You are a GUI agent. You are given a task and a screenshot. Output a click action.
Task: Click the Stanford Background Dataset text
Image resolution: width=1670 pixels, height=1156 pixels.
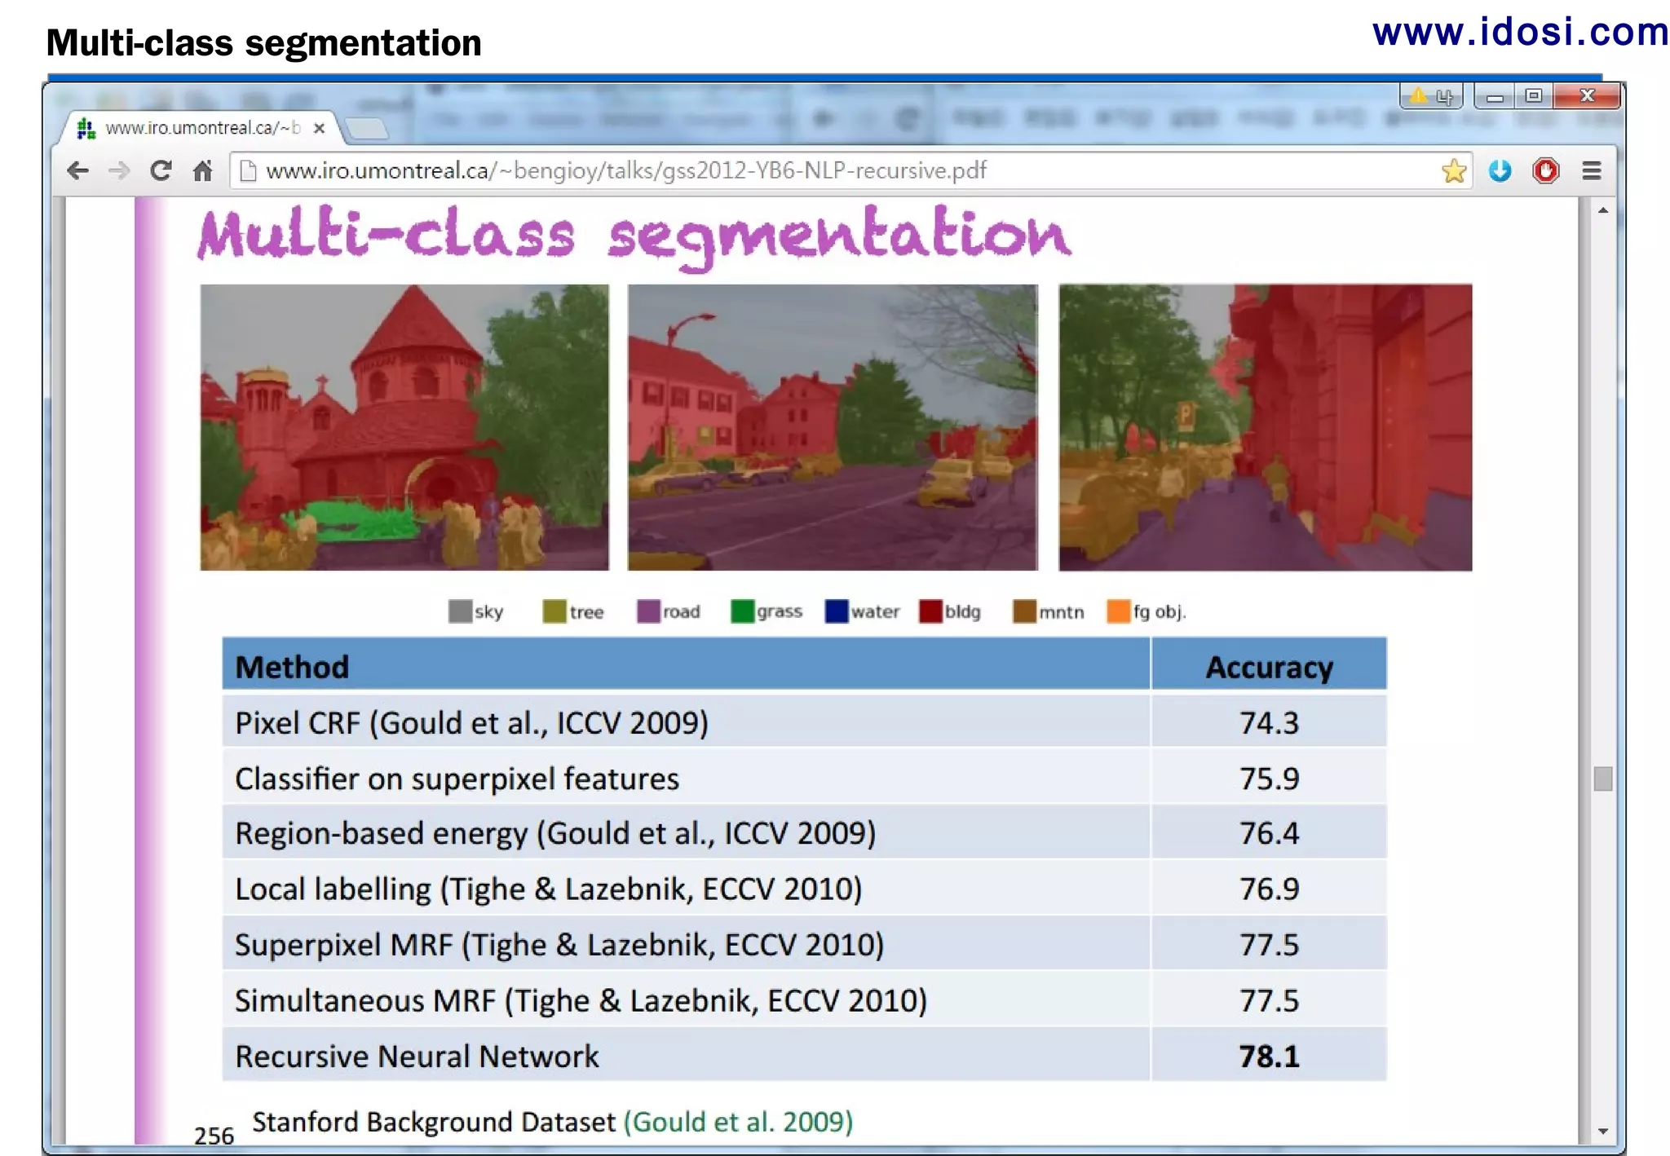tap(433, 1122)
